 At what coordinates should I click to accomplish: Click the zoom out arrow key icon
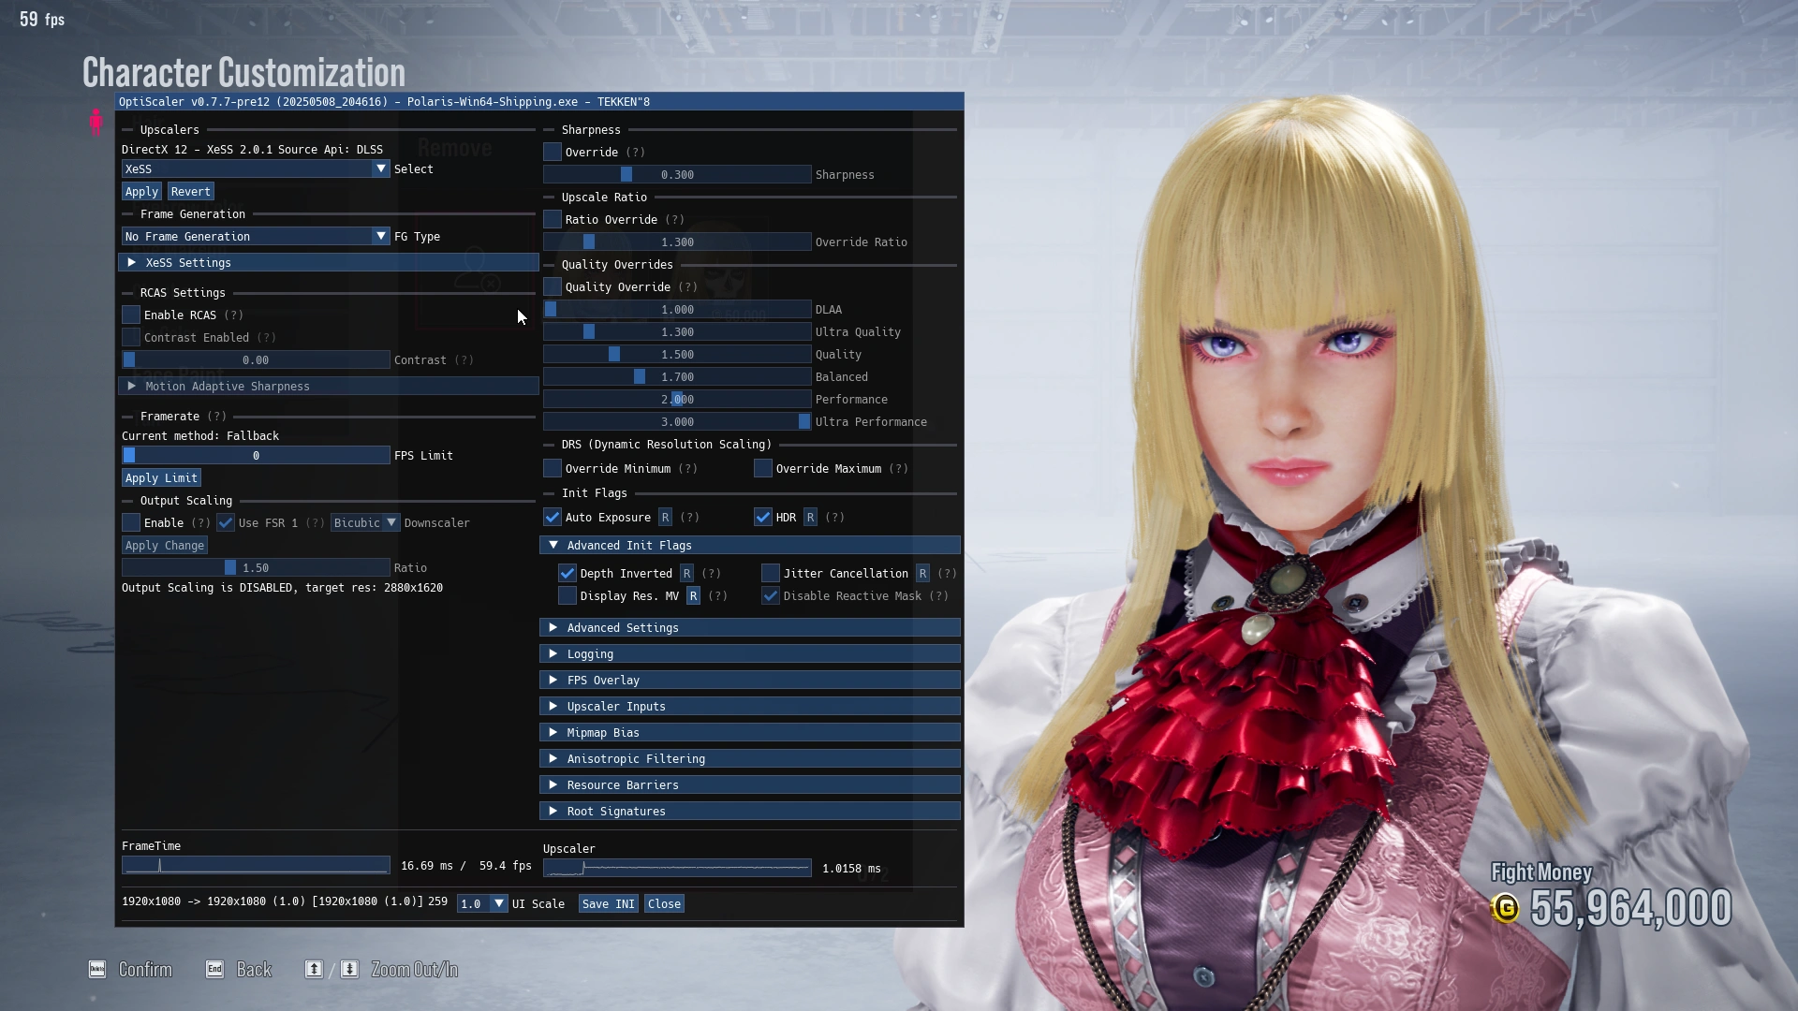tap(314, 969)
